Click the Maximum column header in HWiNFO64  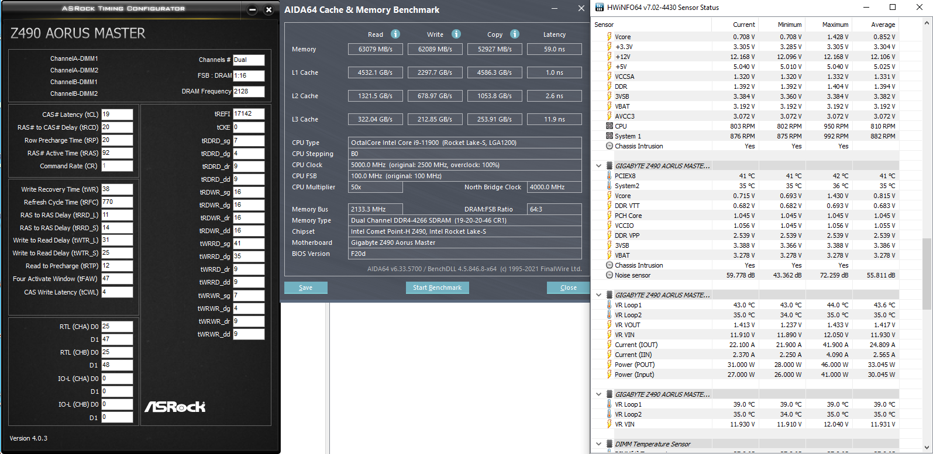828,25
